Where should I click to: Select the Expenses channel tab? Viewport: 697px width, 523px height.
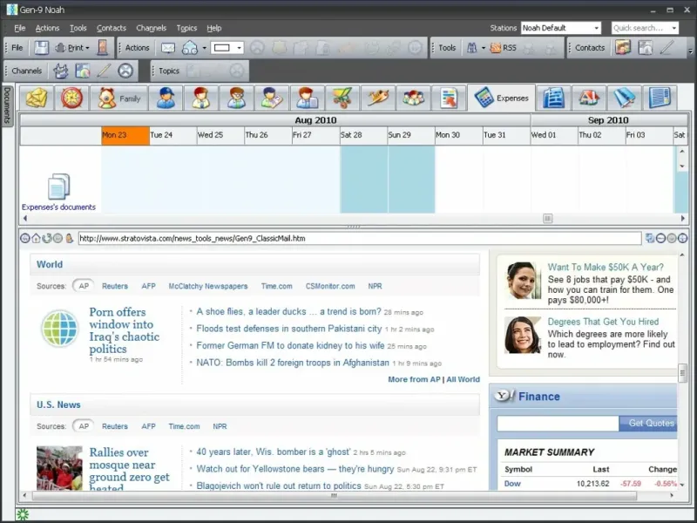tap(501, 98)
